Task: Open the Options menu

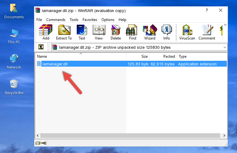Action: [108, 20]
